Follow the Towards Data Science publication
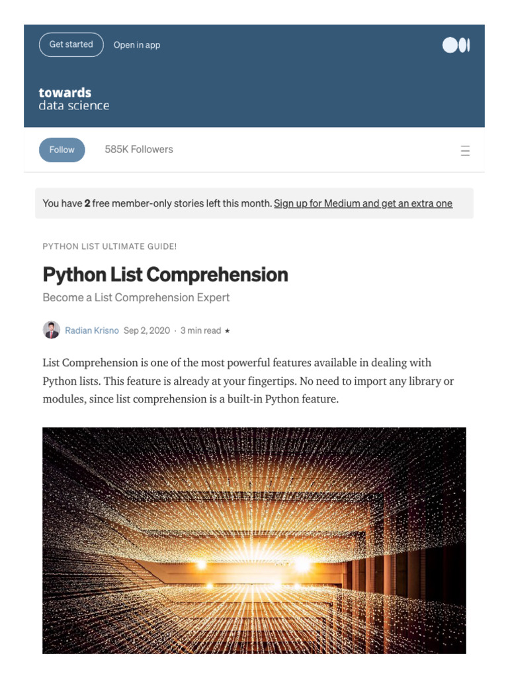This screenshot has width=508, height=678. click(62, 150)
